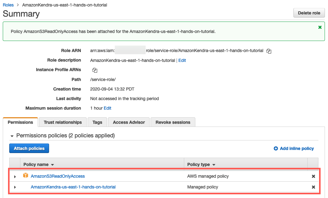Edit the role description

tap(182, 60)
